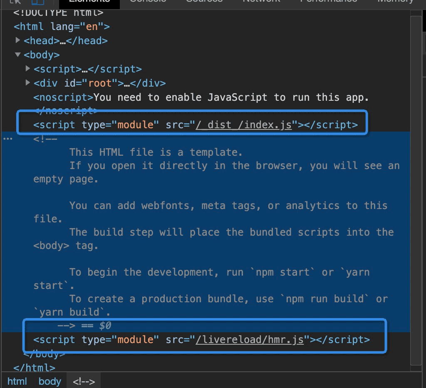The image size is (426, 388).
Task: Expand the first collapsed <script> node
Action: (27, 69)
